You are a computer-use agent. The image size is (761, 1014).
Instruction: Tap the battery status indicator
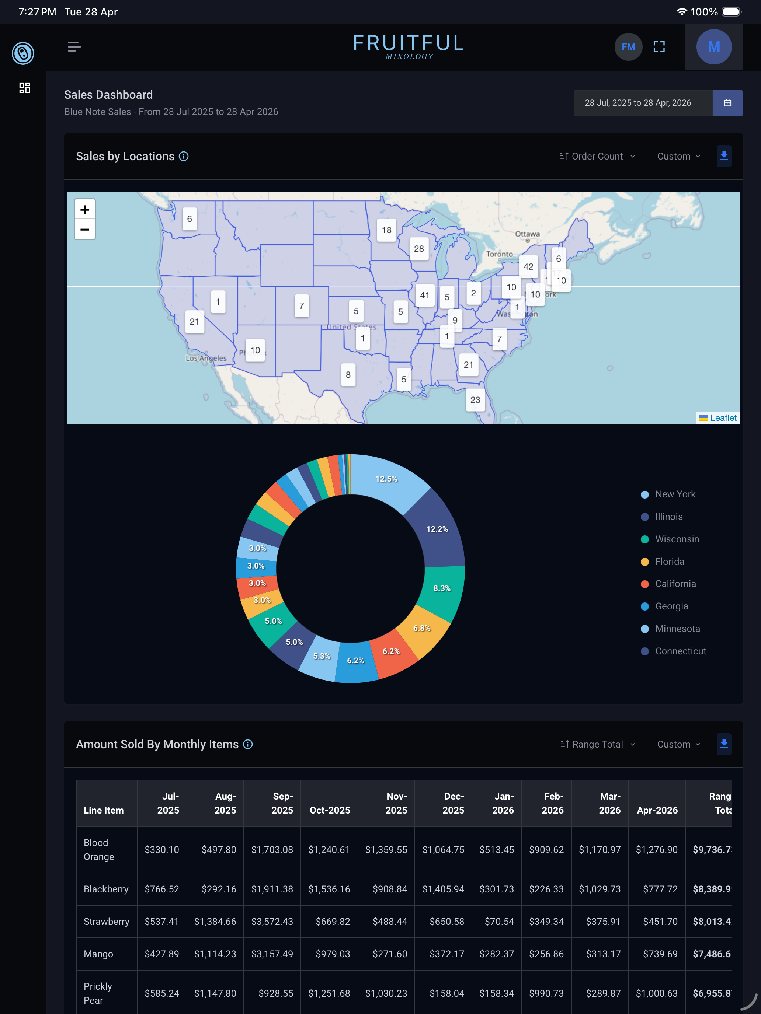[x=731, y=12]
